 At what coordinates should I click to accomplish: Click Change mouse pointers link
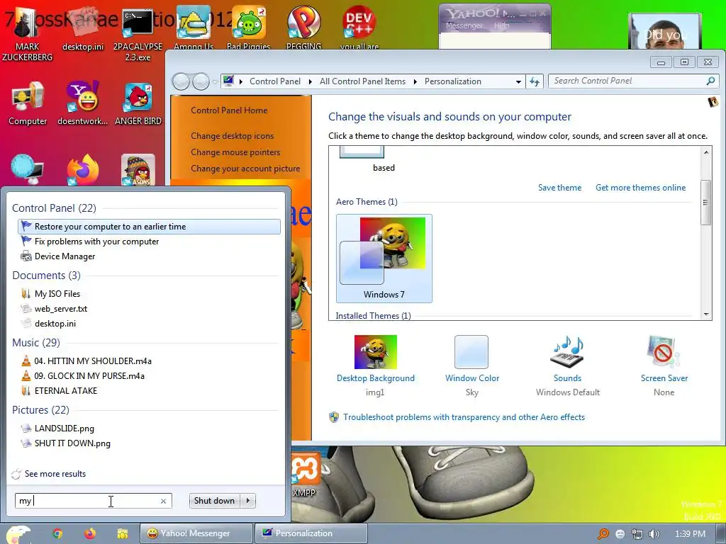tap(235, 152)
